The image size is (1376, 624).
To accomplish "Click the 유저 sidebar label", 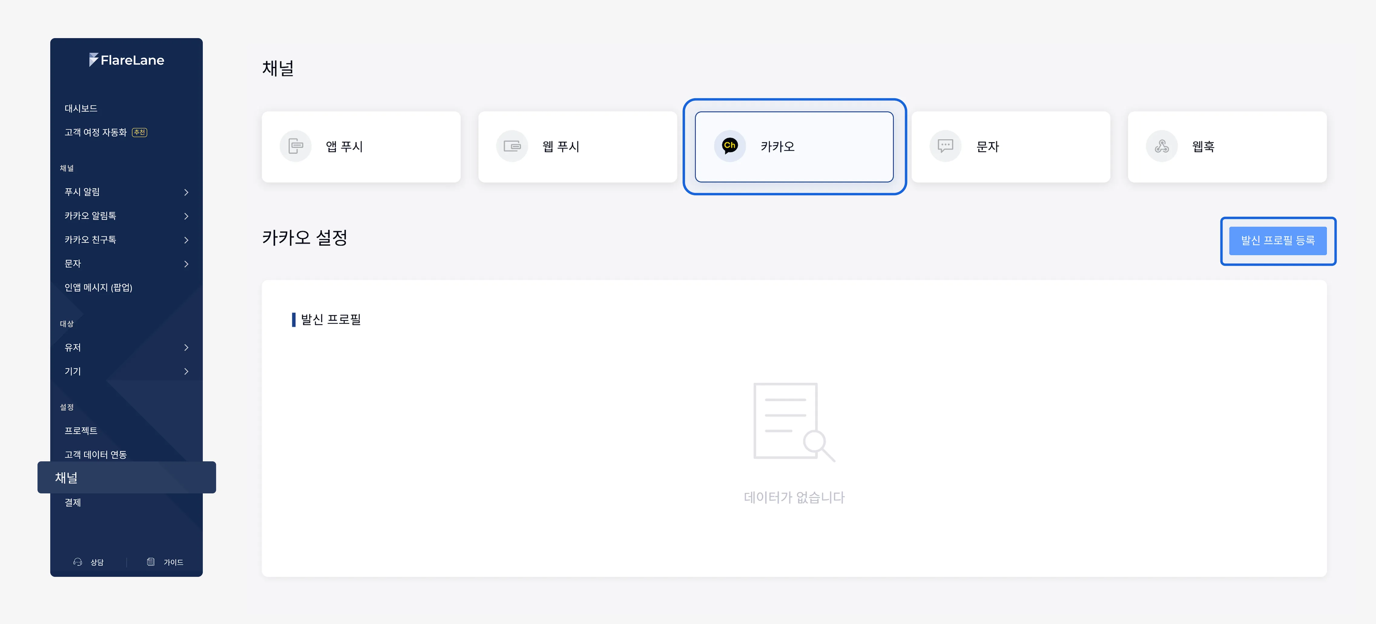I will click(x=73, y=348).
